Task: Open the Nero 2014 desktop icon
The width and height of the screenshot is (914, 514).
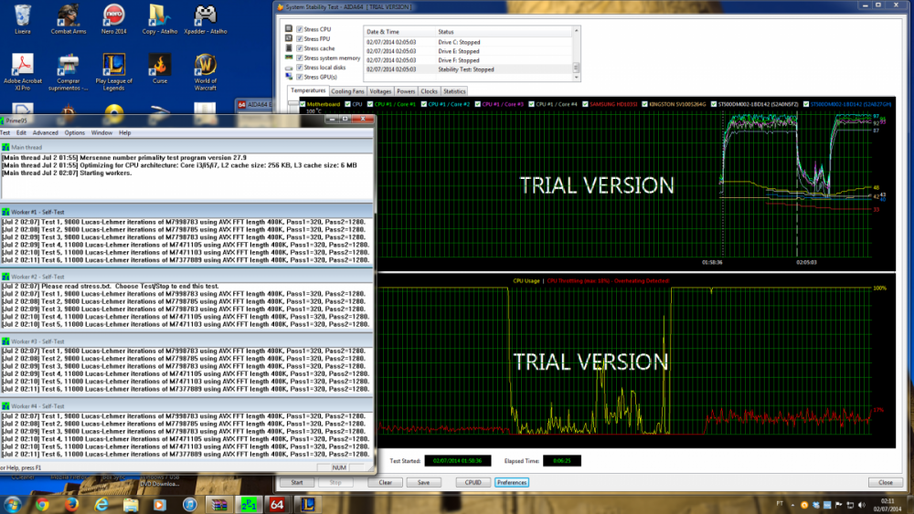Action: coord(113,17)
